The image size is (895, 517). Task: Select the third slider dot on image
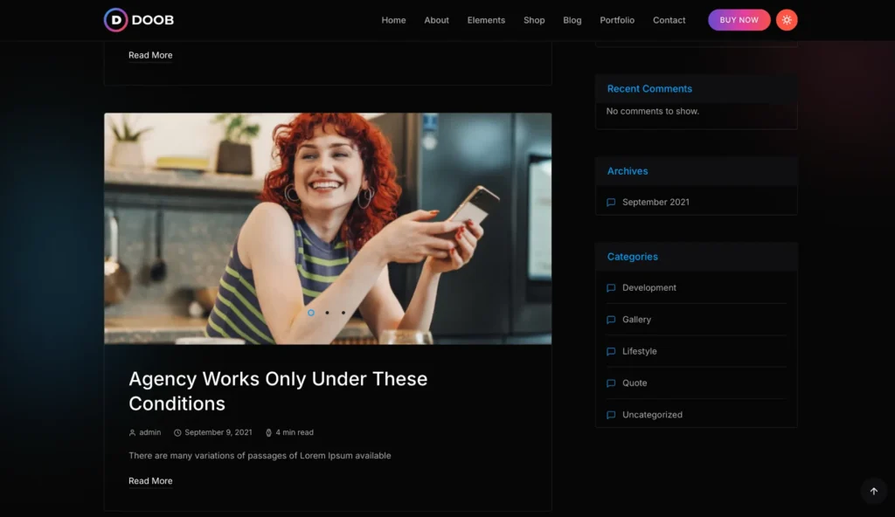[343, 313]
